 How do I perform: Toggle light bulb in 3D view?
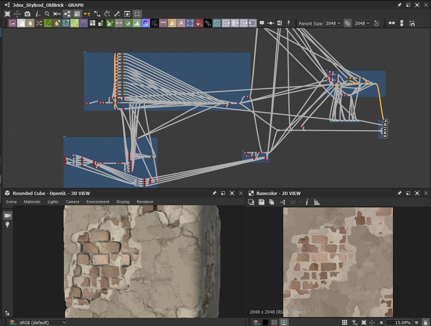[7, 224]
